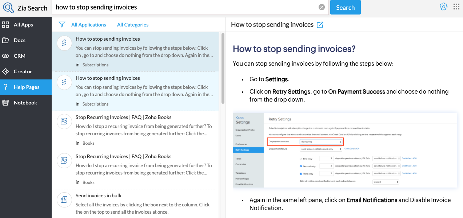Click article heading How to stop sending invoices?
Screen dimensions: 463x218
[x=294, y=49]
